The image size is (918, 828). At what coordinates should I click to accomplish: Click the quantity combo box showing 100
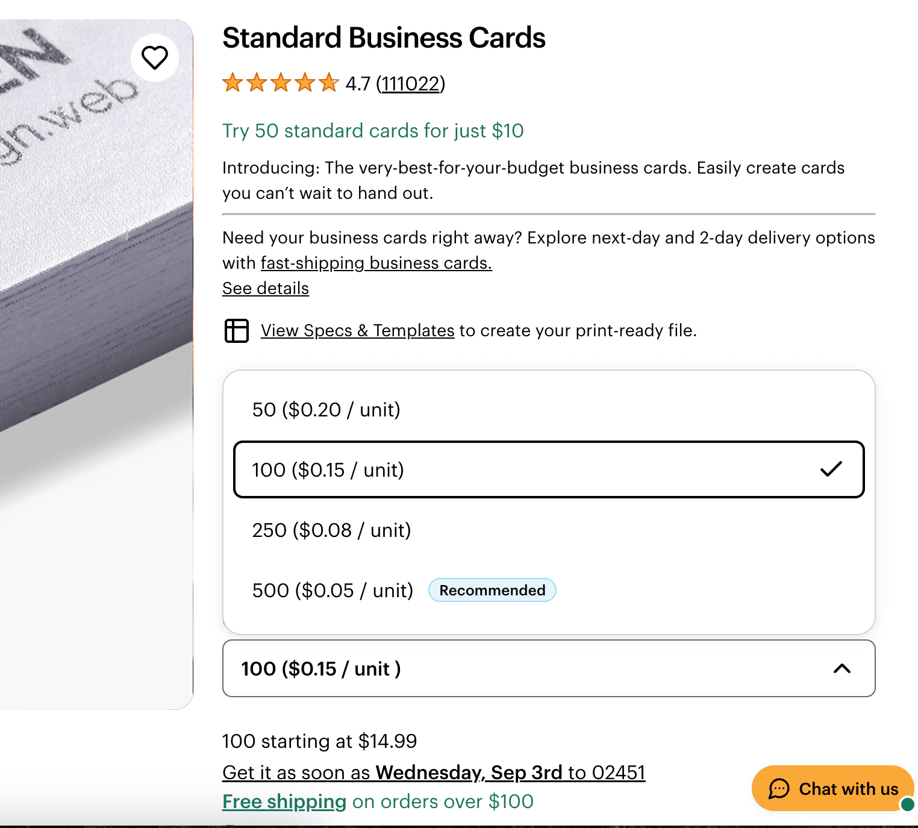click(530, 669)
